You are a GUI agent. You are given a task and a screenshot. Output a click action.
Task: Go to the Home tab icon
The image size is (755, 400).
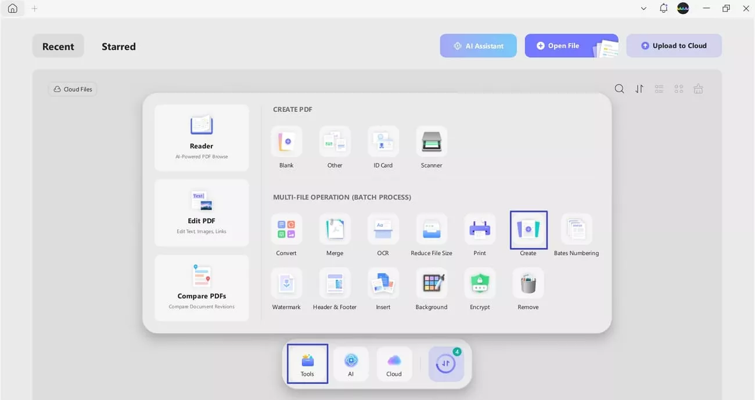pos(12,9)
